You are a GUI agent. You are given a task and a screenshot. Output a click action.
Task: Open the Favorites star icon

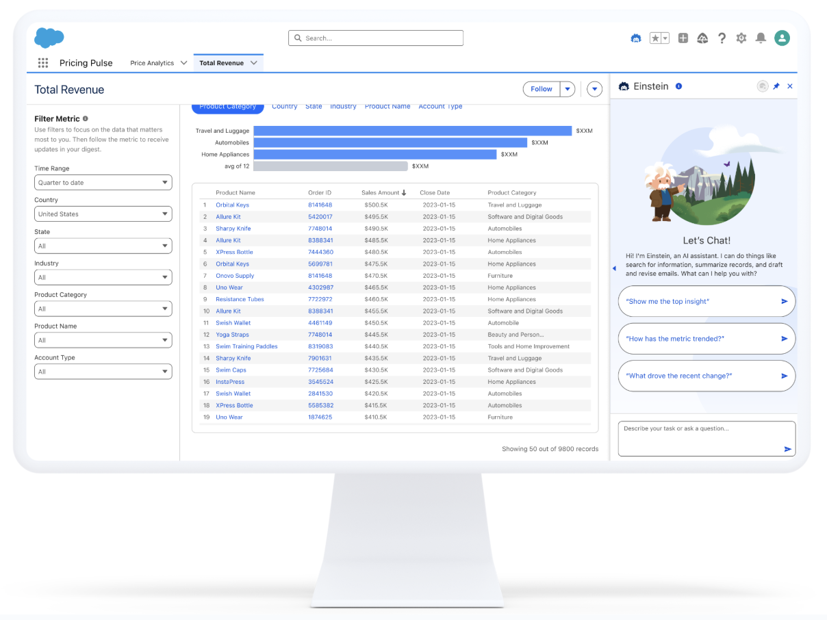(x=656, y=38)
